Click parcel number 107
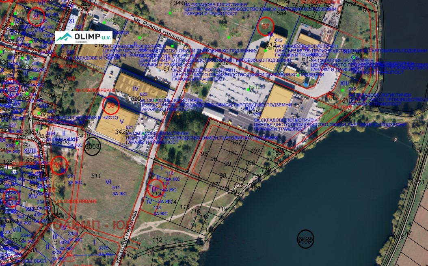 click(255, 151)
